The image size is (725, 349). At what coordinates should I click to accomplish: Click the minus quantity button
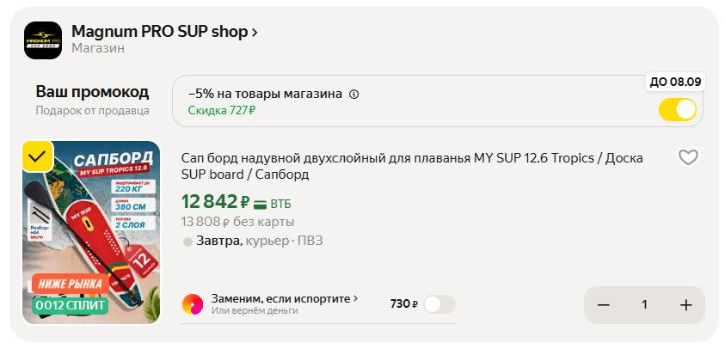click(604, 305)
